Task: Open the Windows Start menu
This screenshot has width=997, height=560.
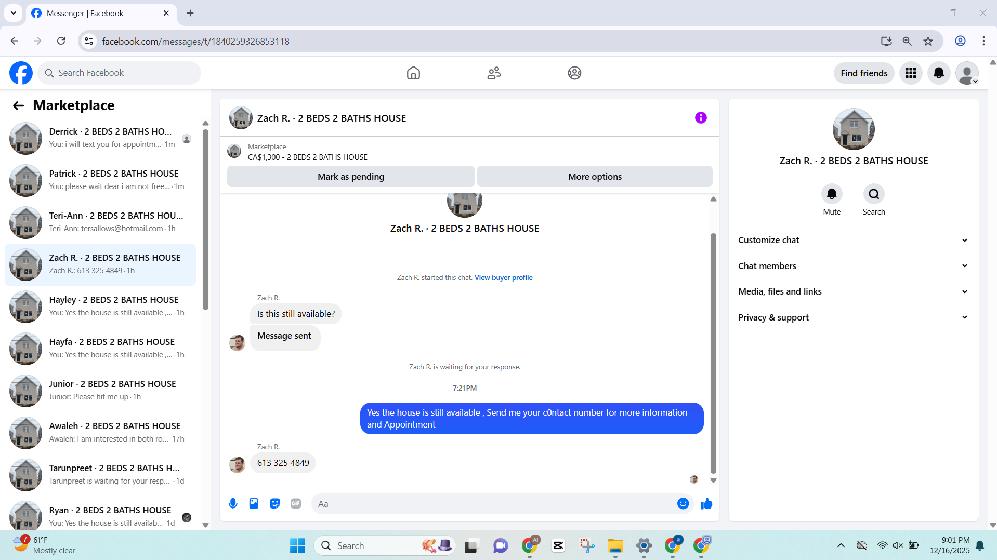Action: (297, 546)
